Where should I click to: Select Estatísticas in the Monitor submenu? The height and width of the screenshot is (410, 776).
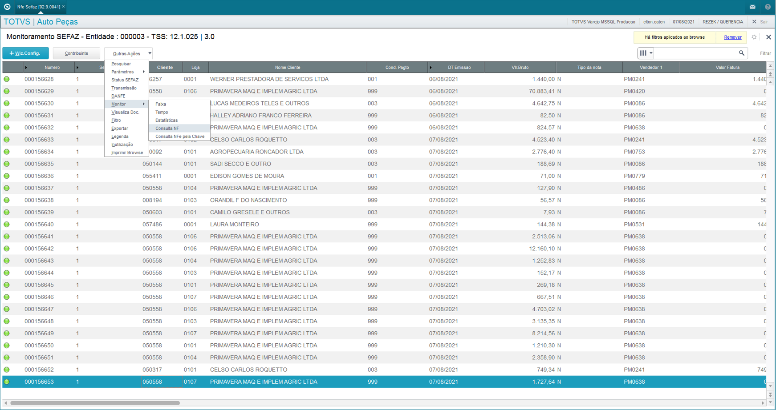pyautogui.click(x=179, y=121)
